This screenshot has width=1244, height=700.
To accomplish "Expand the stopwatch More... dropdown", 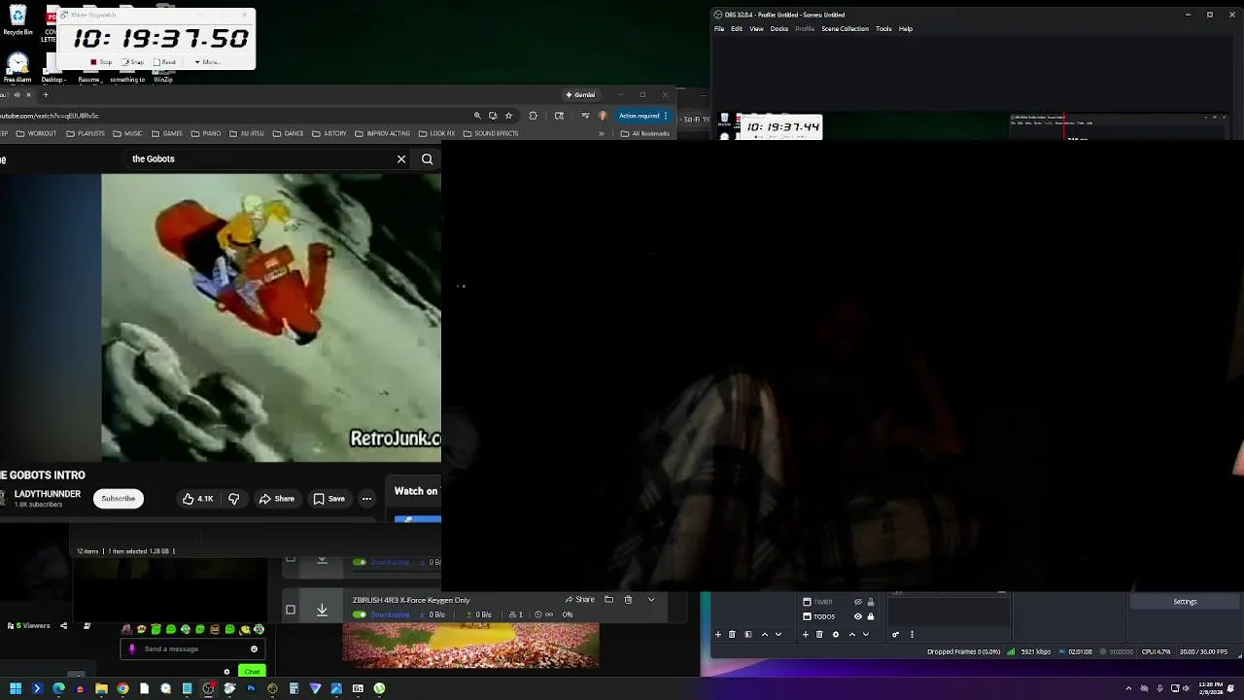I will coord(206,62).
